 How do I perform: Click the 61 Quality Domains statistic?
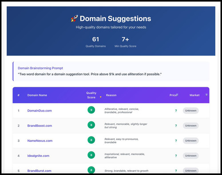95,42
